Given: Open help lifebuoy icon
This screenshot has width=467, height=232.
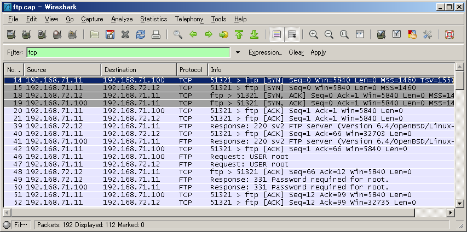Looking at the screenshot, I should [449, 34].
